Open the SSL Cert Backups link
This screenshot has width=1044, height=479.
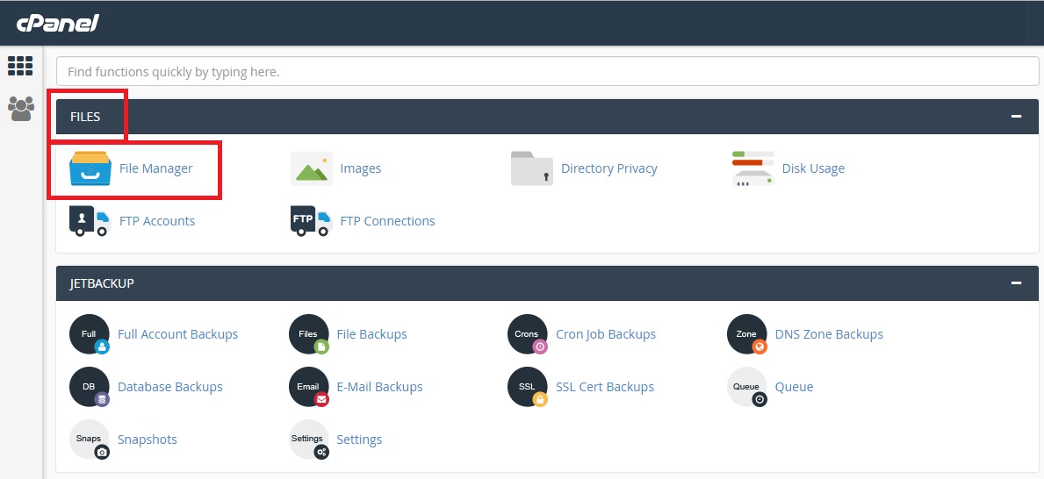(x=605, y=387)
